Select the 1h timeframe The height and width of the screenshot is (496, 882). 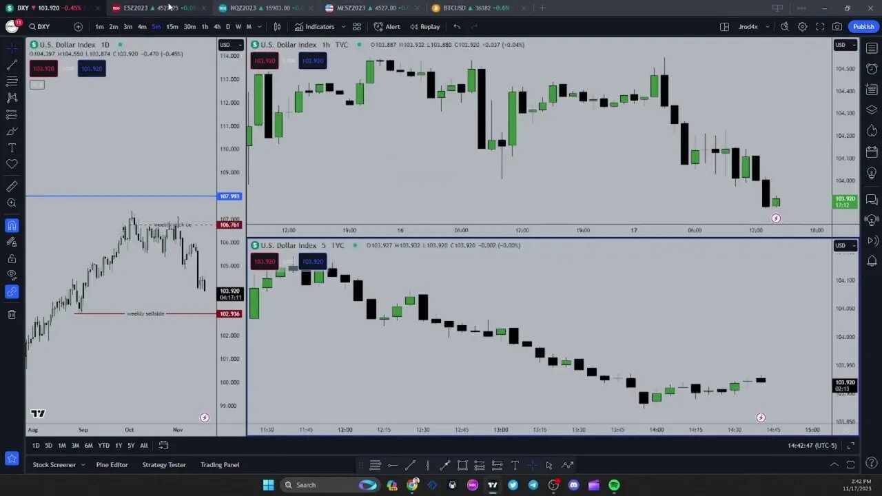pyautogui.click(x=205, y=27)
